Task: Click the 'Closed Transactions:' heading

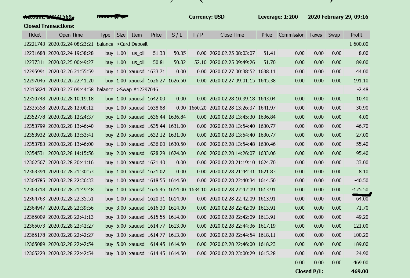Action: pyautogui.click(x=49, y=26)
